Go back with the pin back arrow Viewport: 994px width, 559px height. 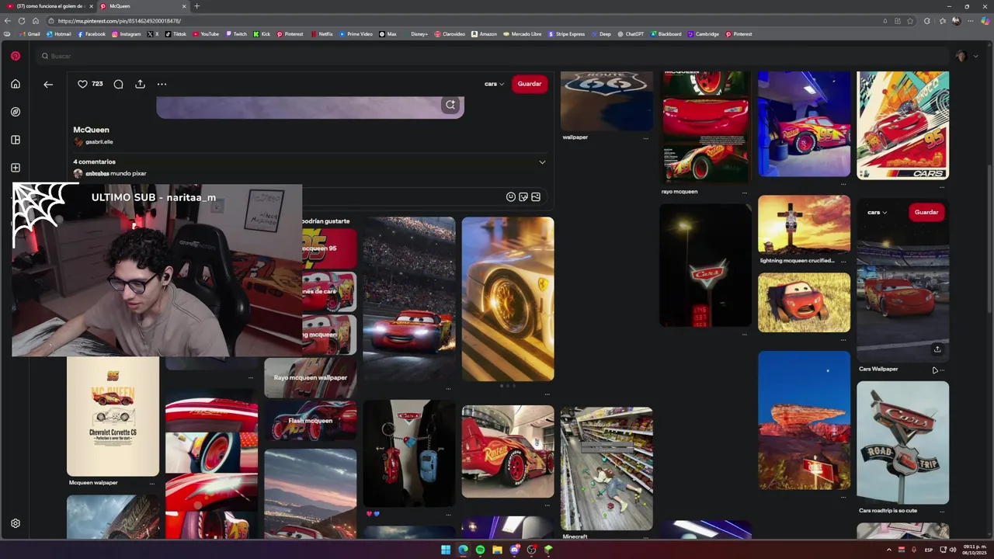[x=48, y=84]
